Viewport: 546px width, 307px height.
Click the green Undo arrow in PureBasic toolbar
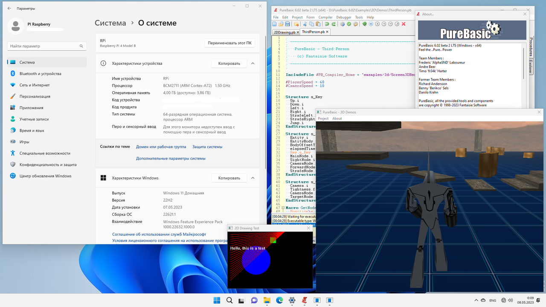pos(327,24)
